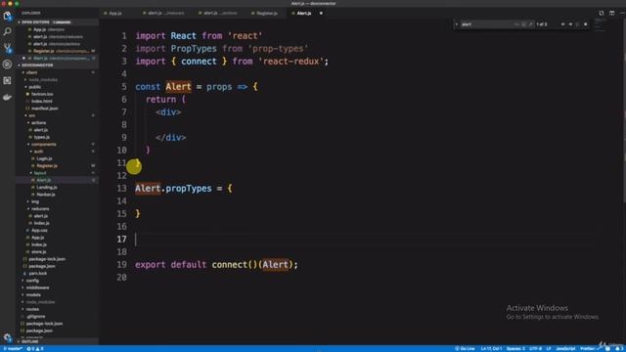Open types.js in actions folder

(x=41, y=137)
